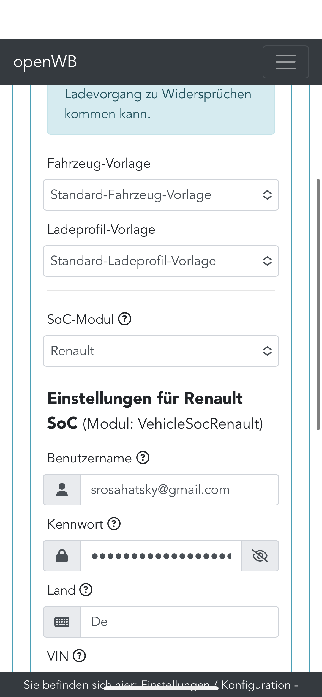Click the Land input field containing De
The width and height of the screenshot is (322, 697).
[x=179, y=622]
